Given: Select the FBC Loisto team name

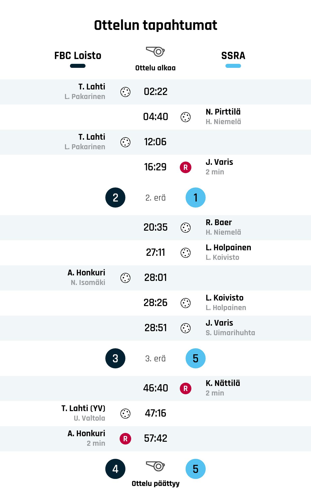Looking at the screenshot, I should 78,56.
